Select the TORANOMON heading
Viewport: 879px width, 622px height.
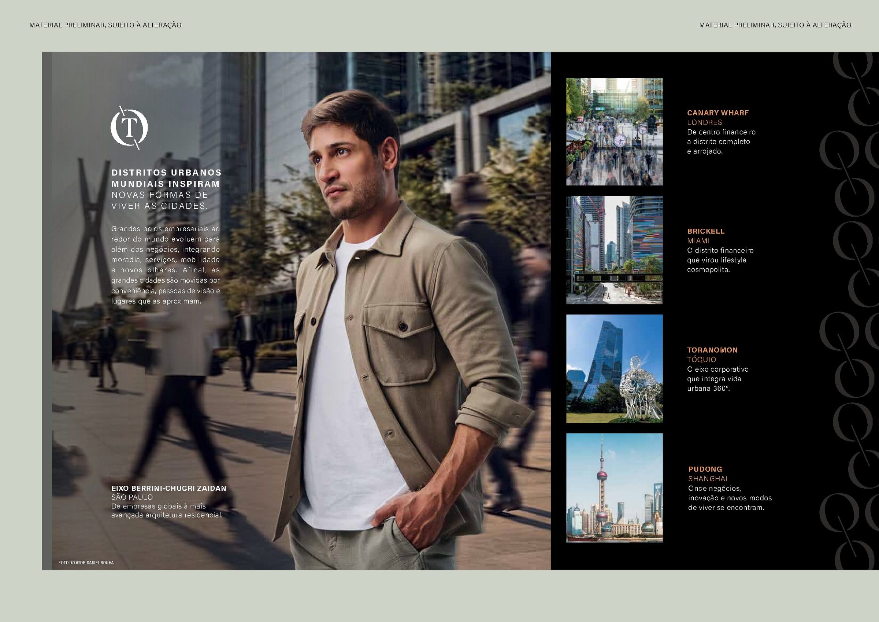point(712,350)
